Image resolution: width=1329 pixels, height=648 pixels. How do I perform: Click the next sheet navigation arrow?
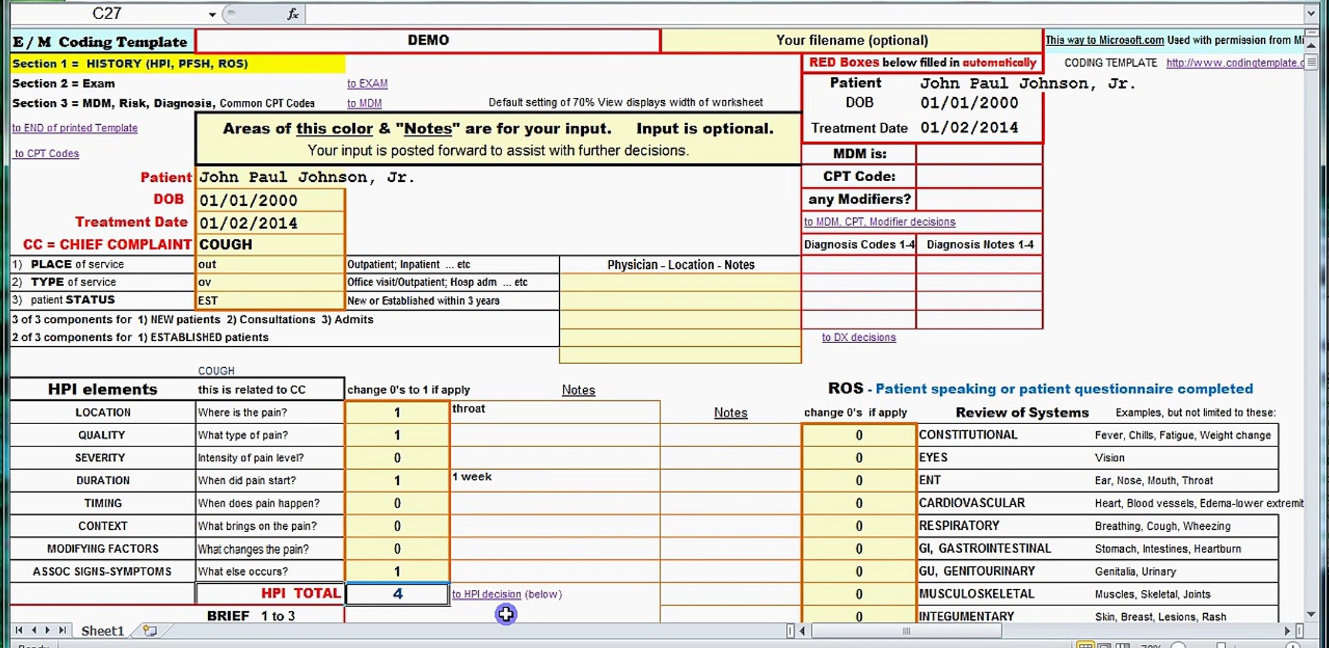point(48,630)
